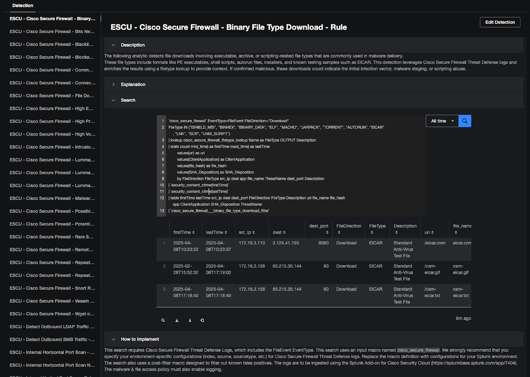
Task: Open Cisco Secure Firewall - Possibl... detection
Action: pos(52,211)
